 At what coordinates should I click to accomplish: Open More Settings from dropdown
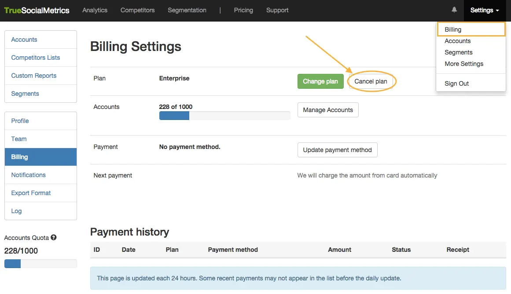464,64
